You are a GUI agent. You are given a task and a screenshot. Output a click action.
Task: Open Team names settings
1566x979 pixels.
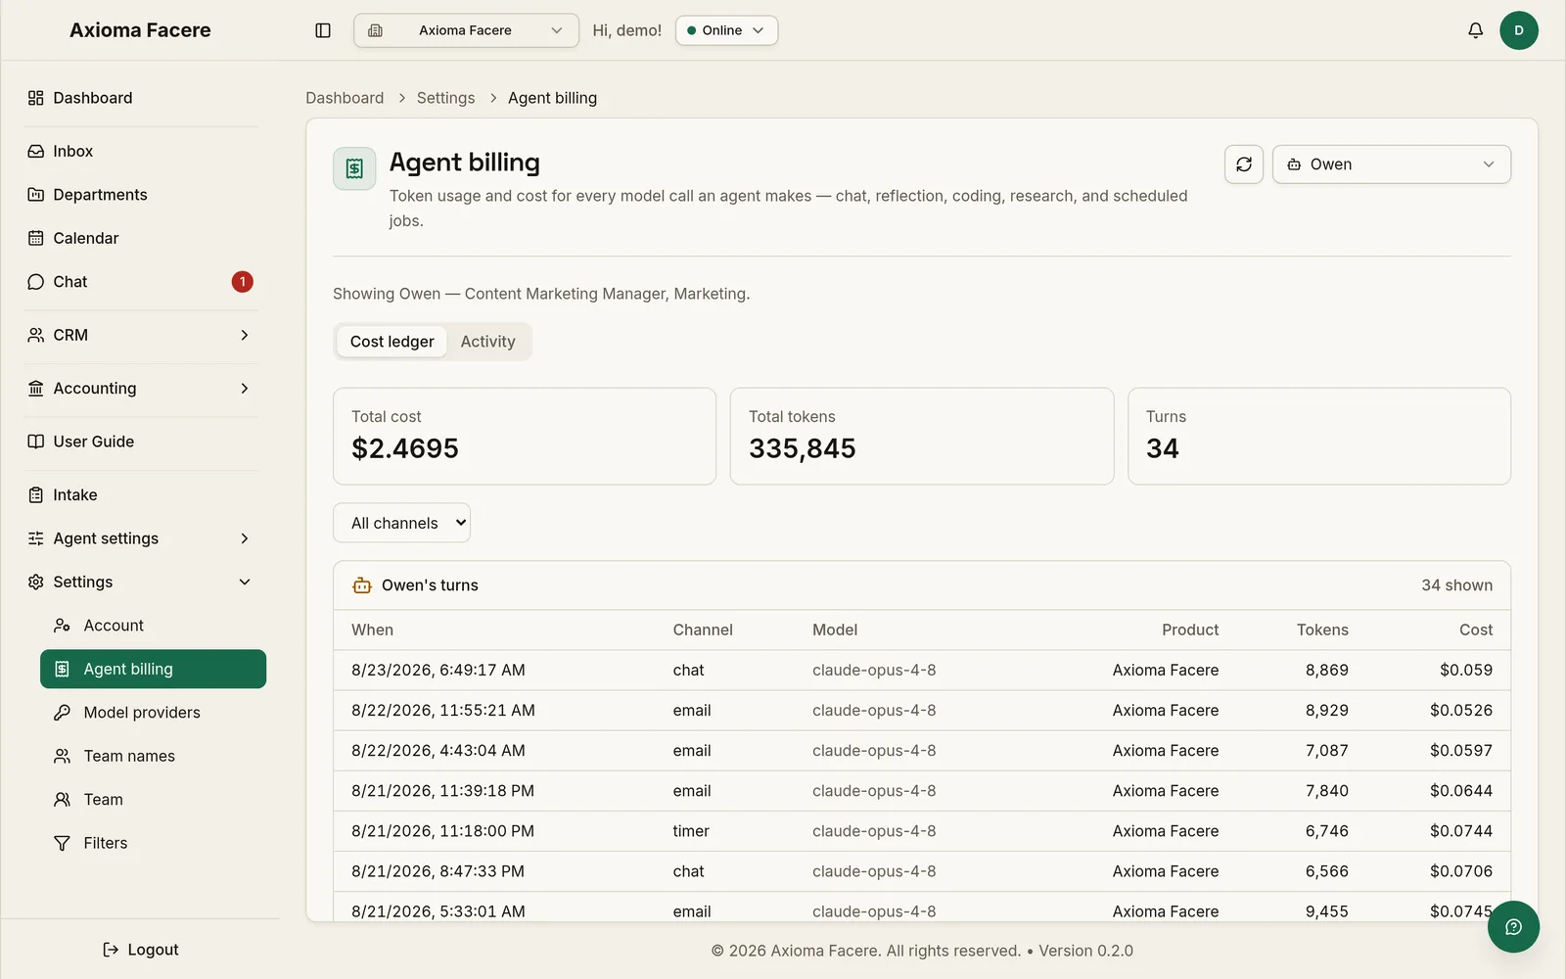point(153,756)
